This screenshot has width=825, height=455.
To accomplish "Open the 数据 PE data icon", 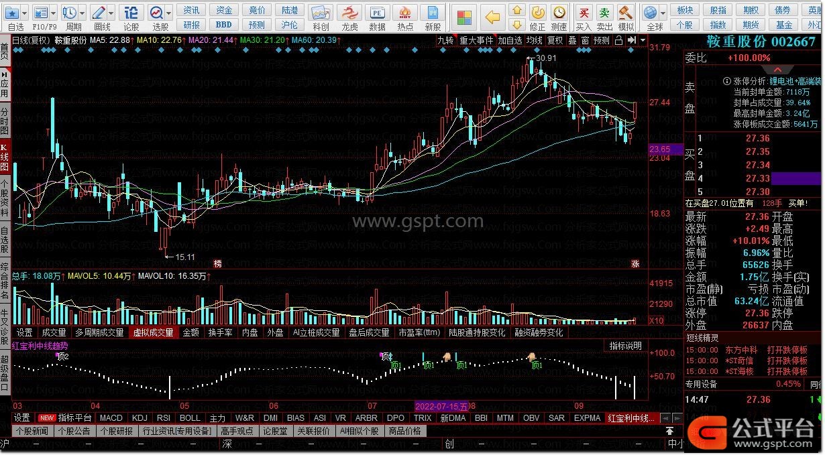I will point(378,13).
